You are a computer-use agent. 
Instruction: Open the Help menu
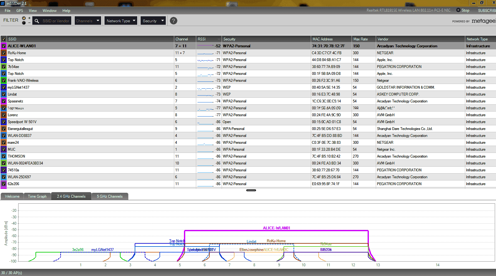66,11
